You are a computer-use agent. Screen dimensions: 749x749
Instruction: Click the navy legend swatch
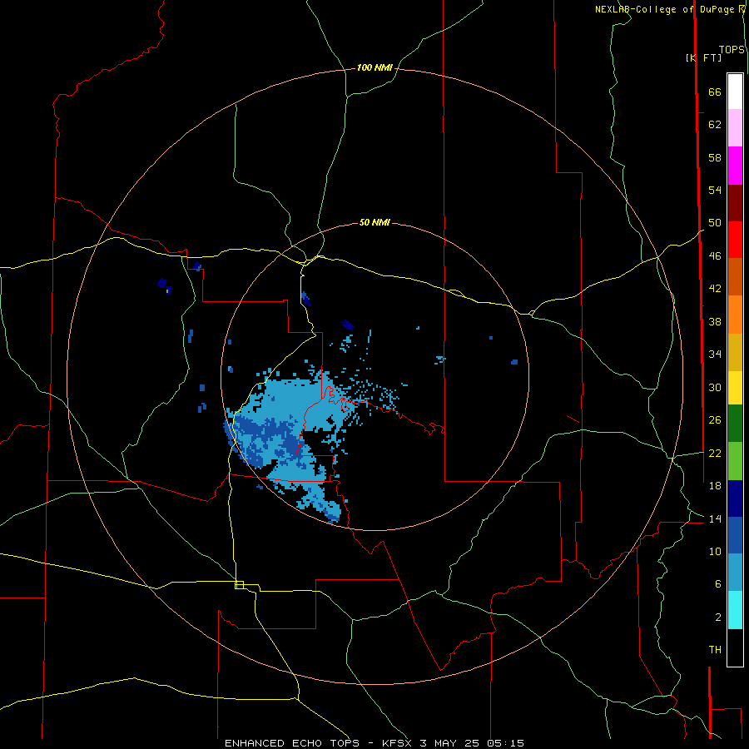point(735,499)
